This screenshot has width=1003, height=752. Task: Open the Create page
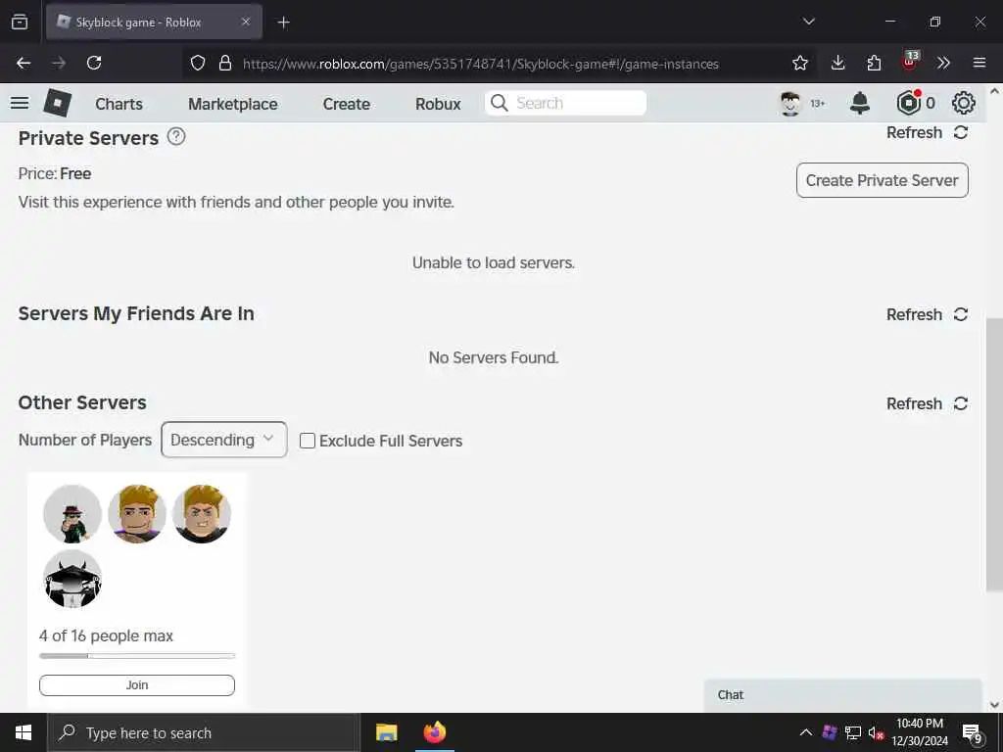tap(346, 104)
